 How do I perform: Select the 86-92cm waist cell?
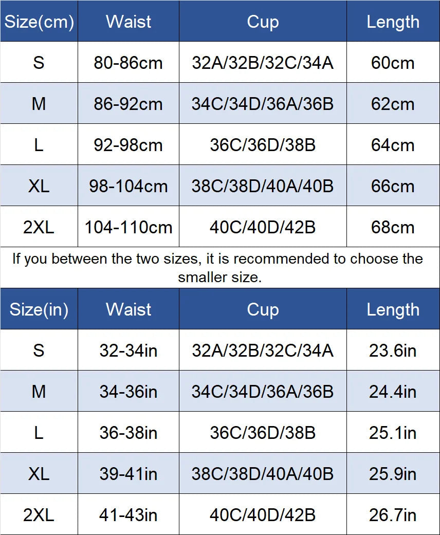128,104
